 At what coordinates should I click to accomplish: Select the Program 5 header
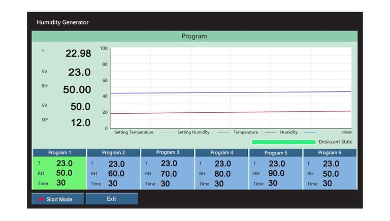pyautogui.click(x=276, y=152)
